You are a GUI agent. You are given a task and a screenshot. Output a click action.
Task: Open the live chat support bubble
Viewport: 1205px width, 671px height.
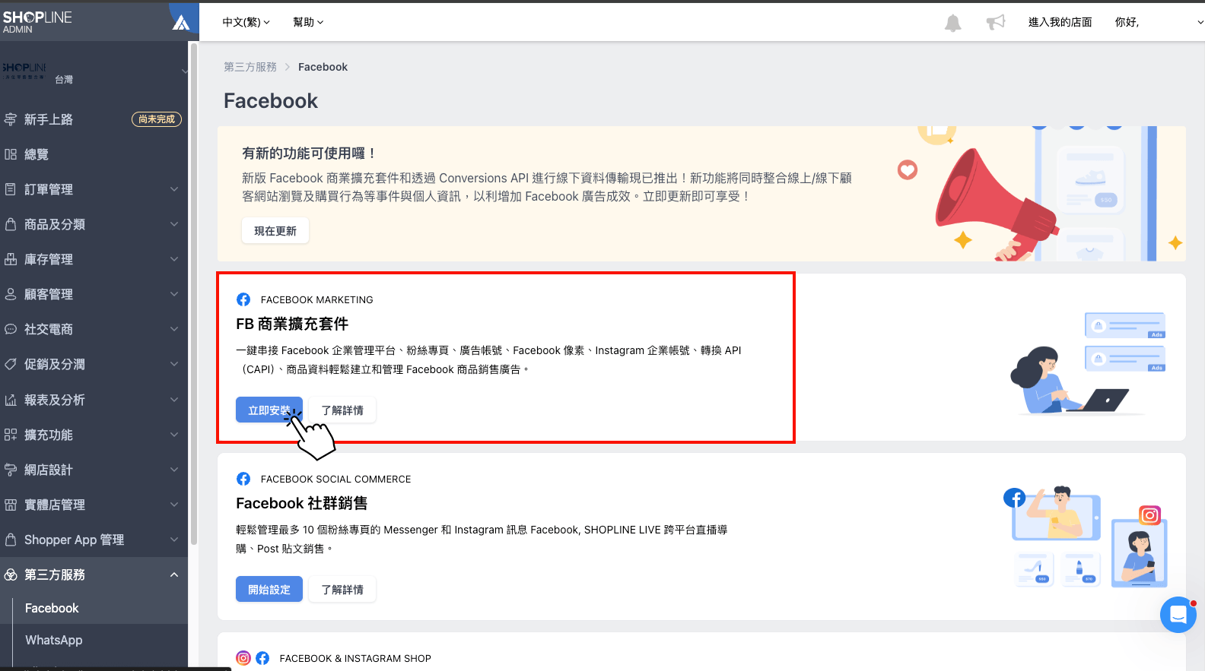pyautogui.click(x=1178, y=615)
